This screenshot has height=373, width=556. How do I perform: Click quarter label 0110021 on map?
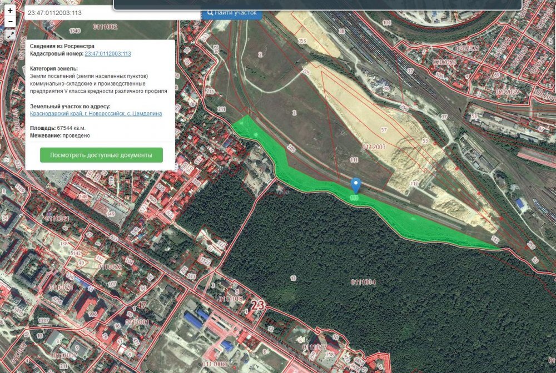[x=57, y=219]
